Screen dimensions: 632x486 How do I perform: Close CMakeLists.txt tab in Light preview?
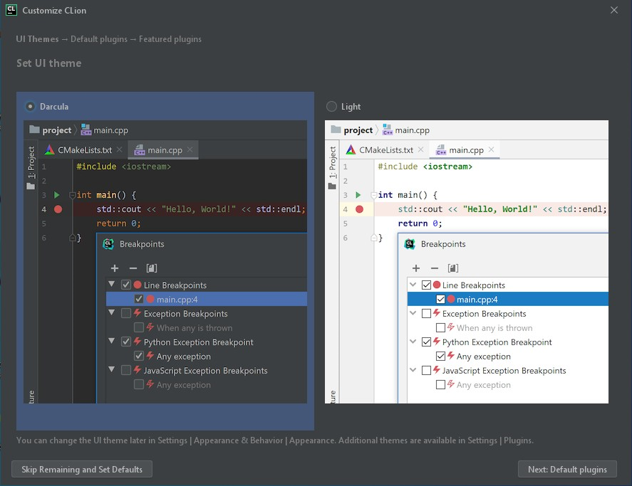[421, 149]
